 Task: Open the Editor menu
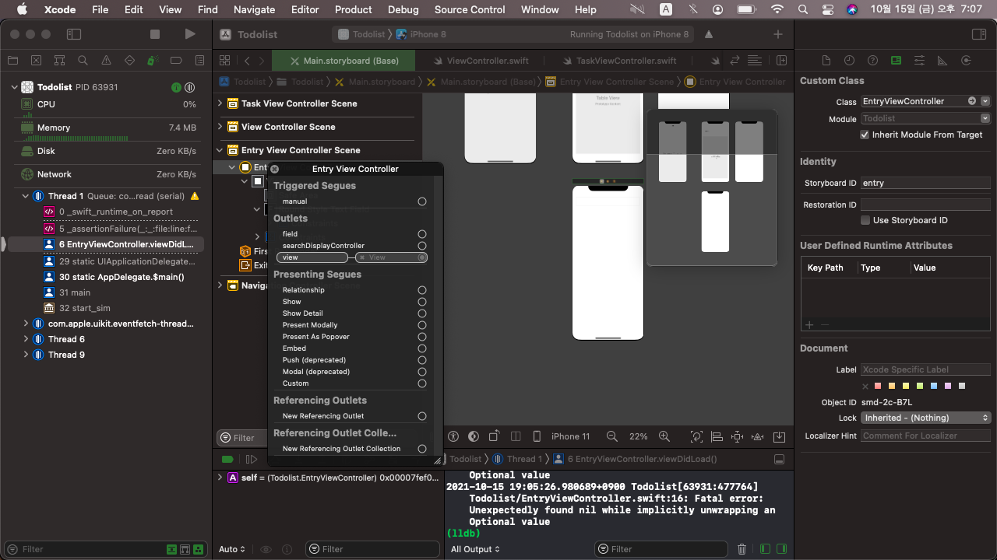[x=305, y=9]
